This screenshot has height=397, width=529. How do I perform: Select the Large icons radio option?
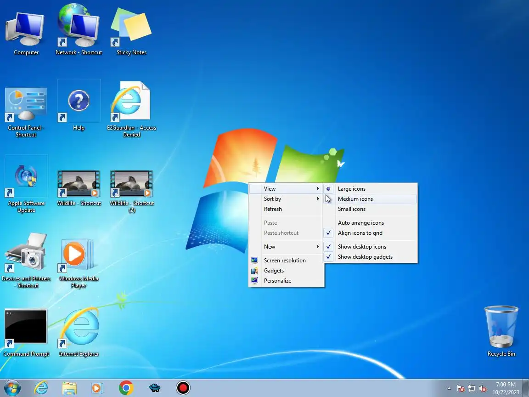(x=370, y=189)
